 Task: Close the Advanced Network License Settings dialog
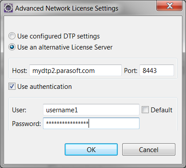tap(169, 6)
